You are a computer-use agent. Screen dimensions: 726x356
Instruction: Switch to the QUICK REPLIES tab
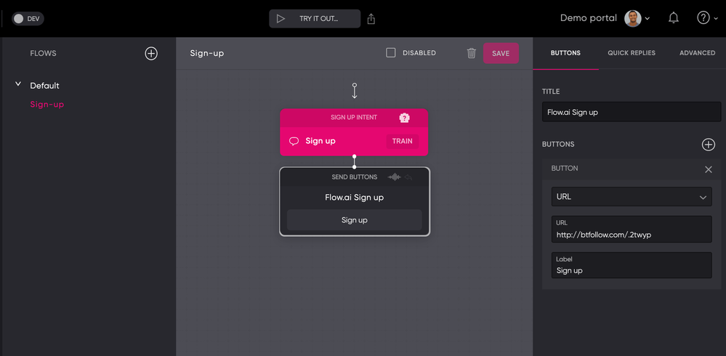pyautogui.click(x=632, y=53)
